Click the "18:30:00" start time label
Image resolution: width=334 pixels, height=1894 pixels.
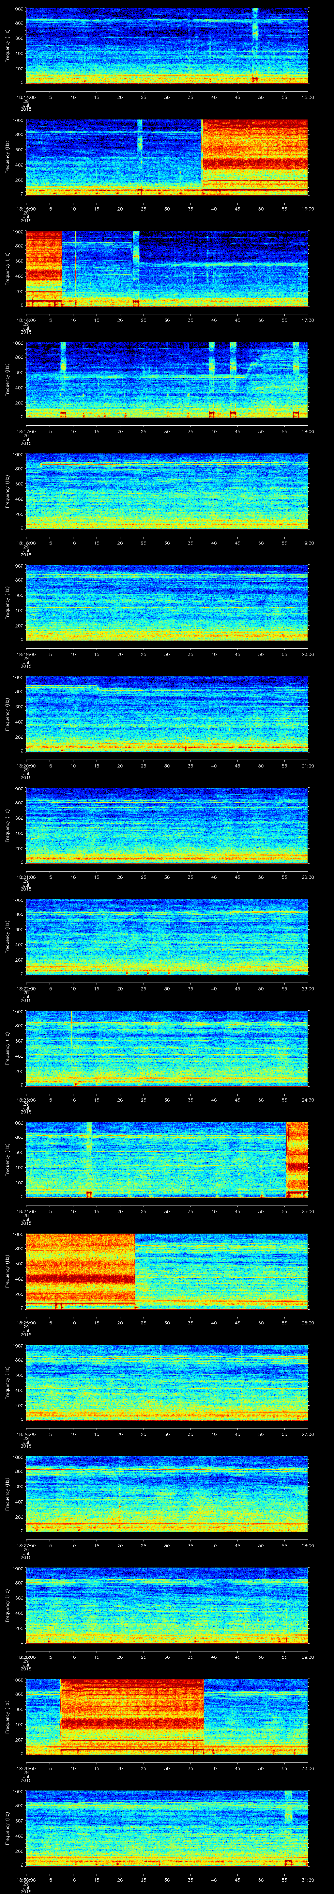(26, 1879)
